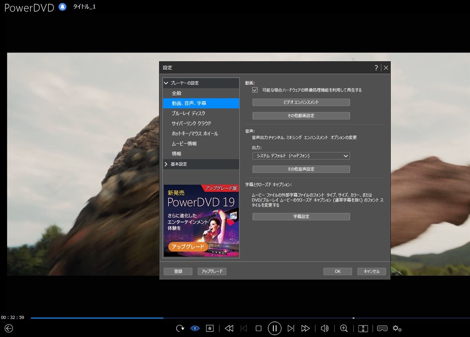Select ホットキー/マウス ホイール settings item
470x337 pixels.
201,134
